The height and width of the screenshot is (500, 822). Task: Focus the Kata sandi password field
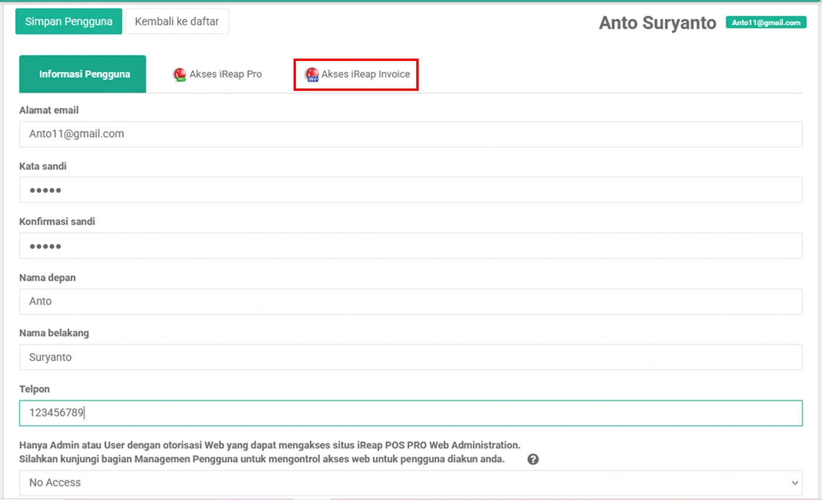411,190
